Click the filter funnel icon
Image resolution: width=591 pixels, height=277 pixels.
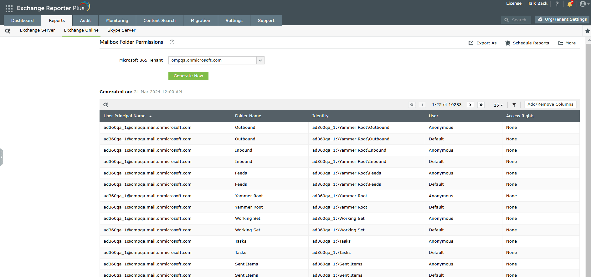tap(514, 105)
